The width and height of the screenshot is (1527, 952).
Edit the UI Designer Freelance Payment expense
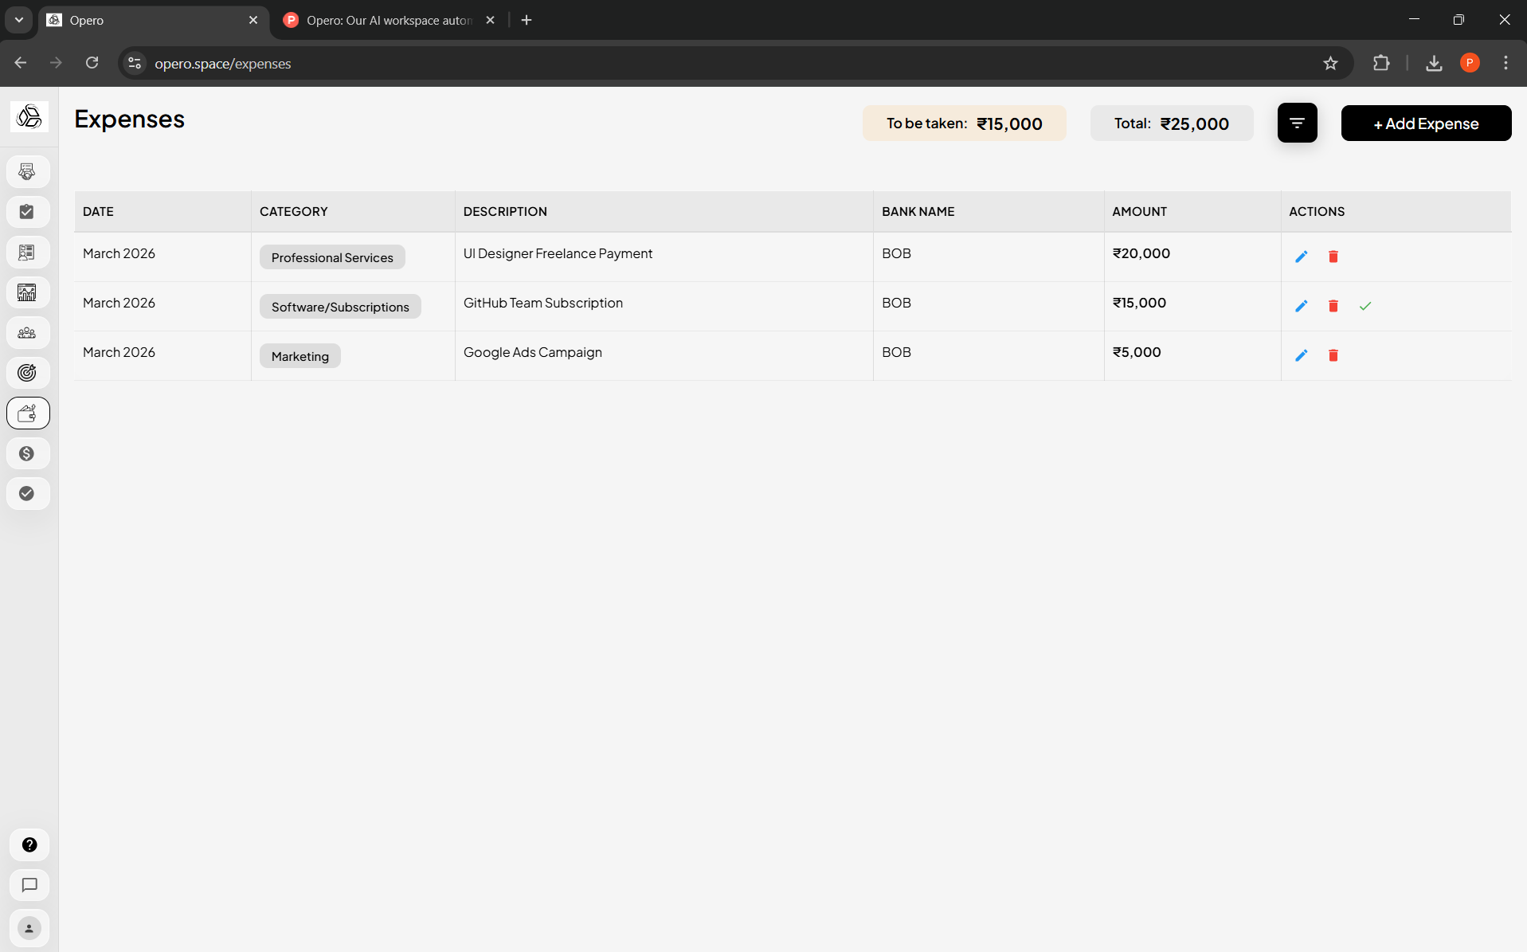(x=1301, y=257)
